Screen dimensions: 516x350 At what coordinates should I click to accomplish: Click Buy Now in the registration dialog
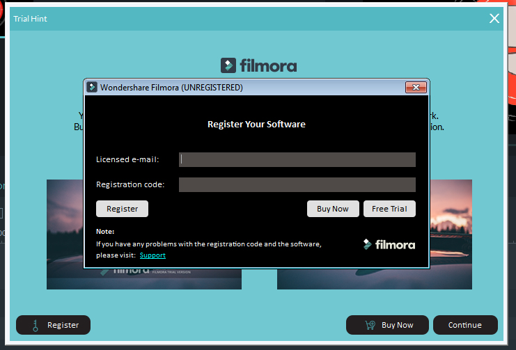point(333,209)
